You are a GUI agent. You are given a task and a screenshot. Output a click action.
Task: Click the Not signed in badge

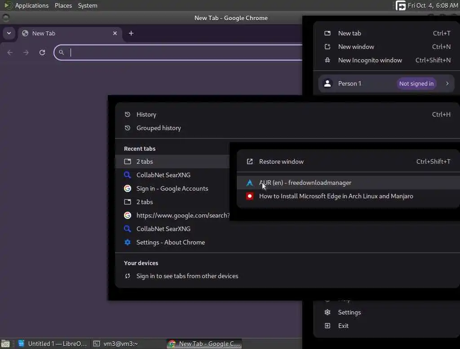[x=416, y=83]
